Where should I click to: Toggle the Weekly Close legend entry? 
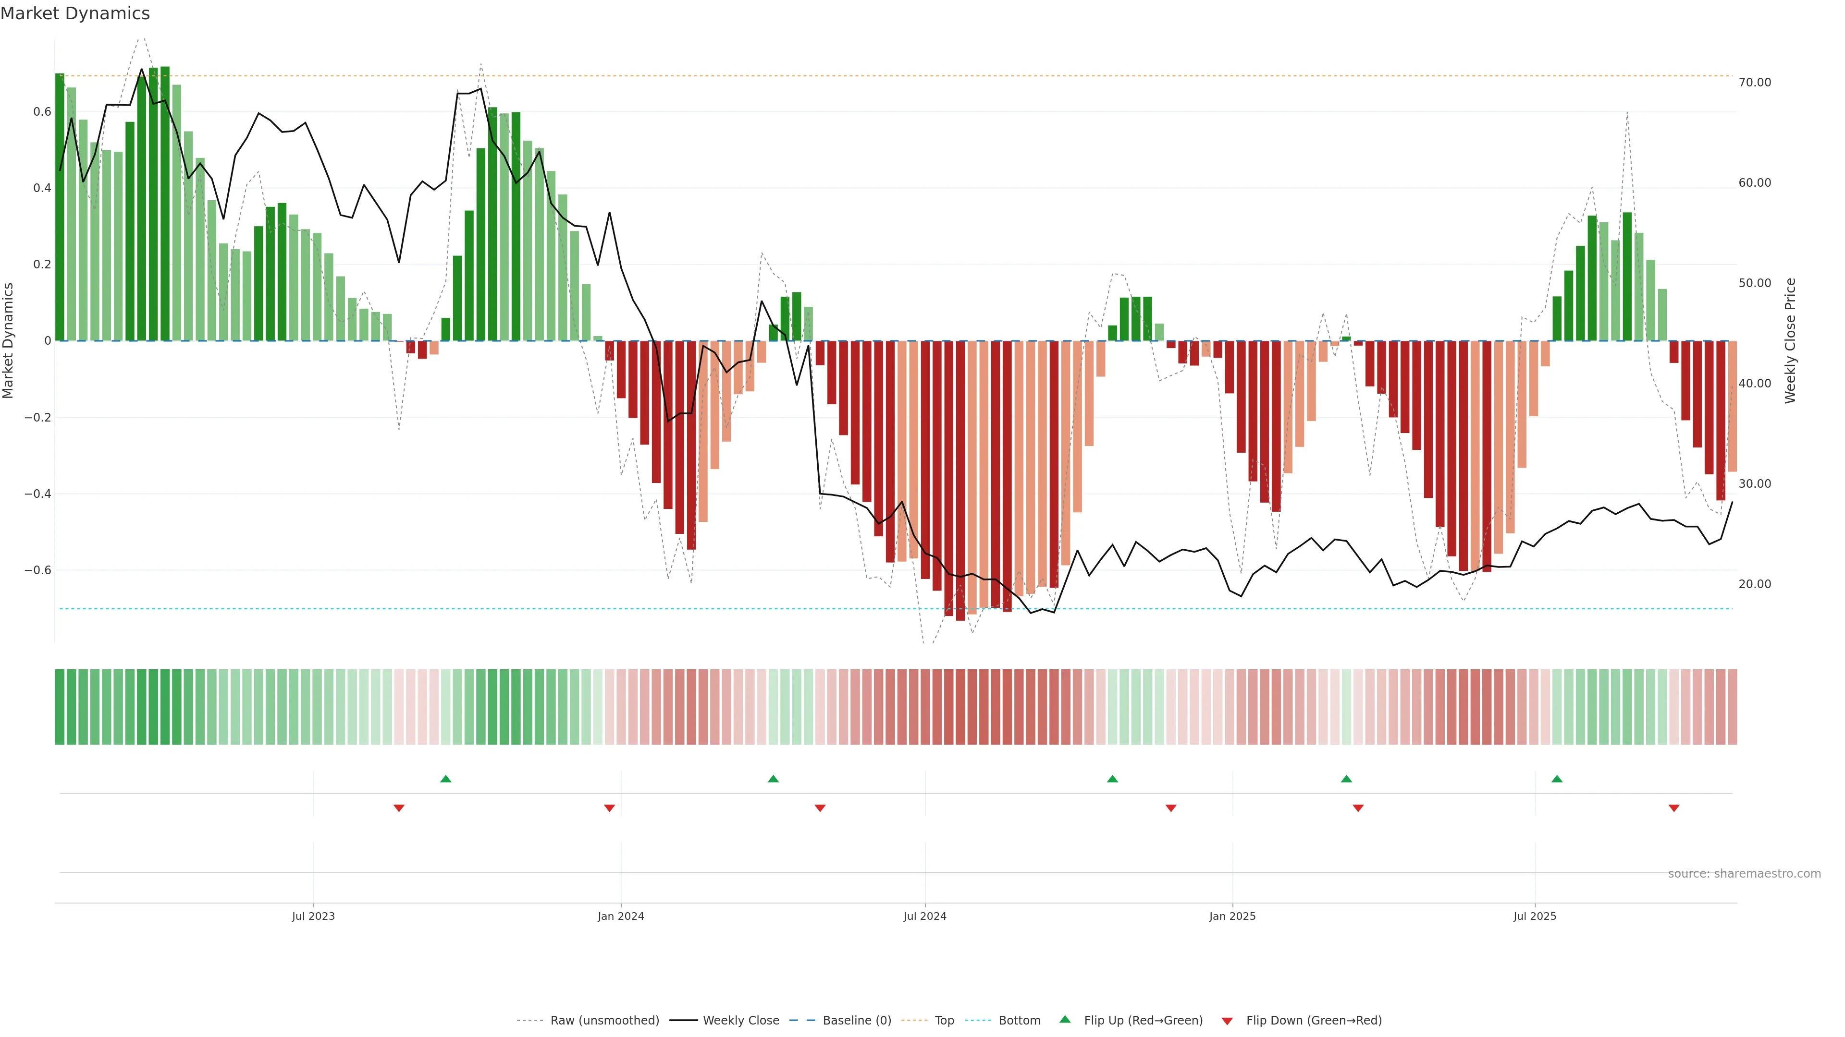click(740, 1020)
